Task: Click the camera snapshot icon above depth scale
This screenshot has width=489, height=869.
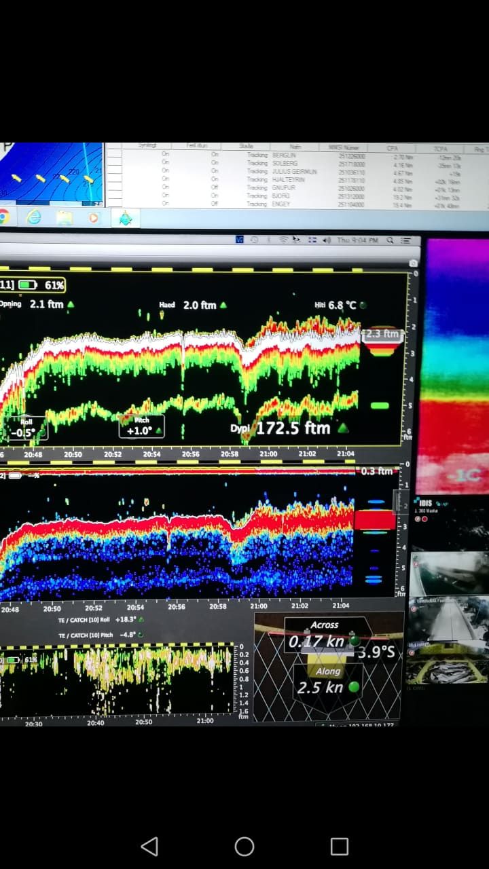Action: pos(412,263)
